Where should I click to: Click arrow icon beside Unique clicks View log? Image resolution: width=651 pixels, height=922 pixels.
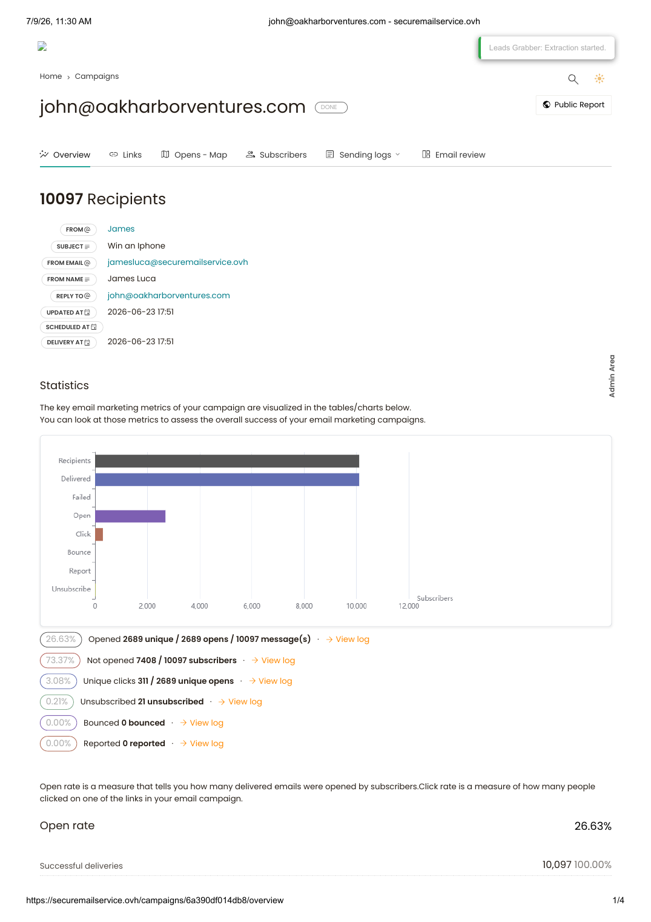click(x=253, y=681)
